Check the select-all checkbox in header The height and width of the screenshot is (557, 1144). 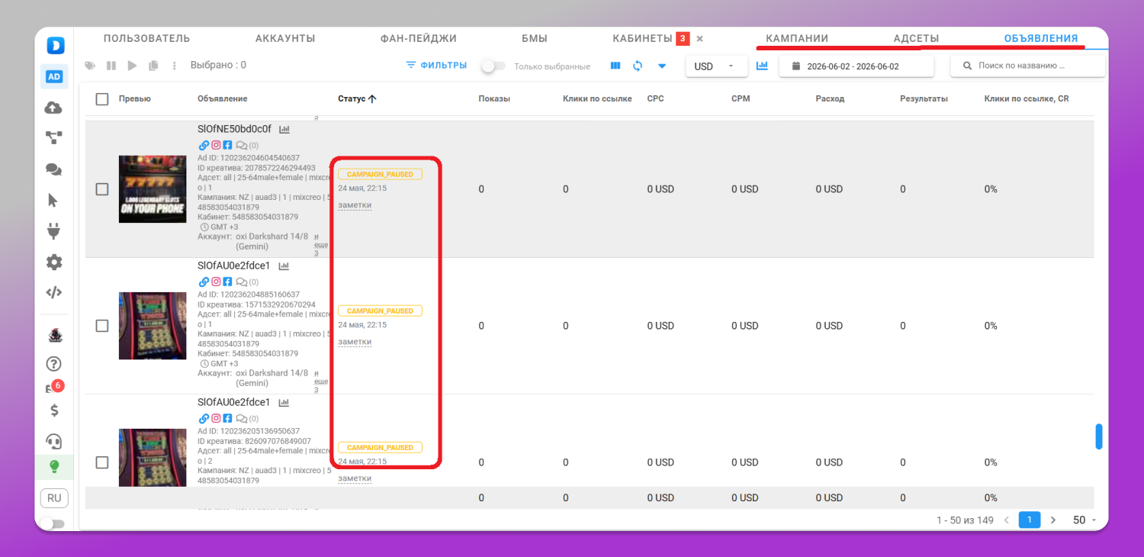(x=102, y=98)
